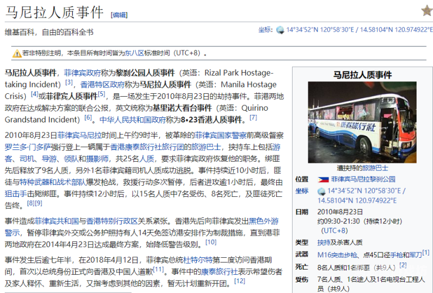Click the infobox title 马尼拉人质事件
The width and height of the screenshot is (433, 293).
tap(362, 75)
